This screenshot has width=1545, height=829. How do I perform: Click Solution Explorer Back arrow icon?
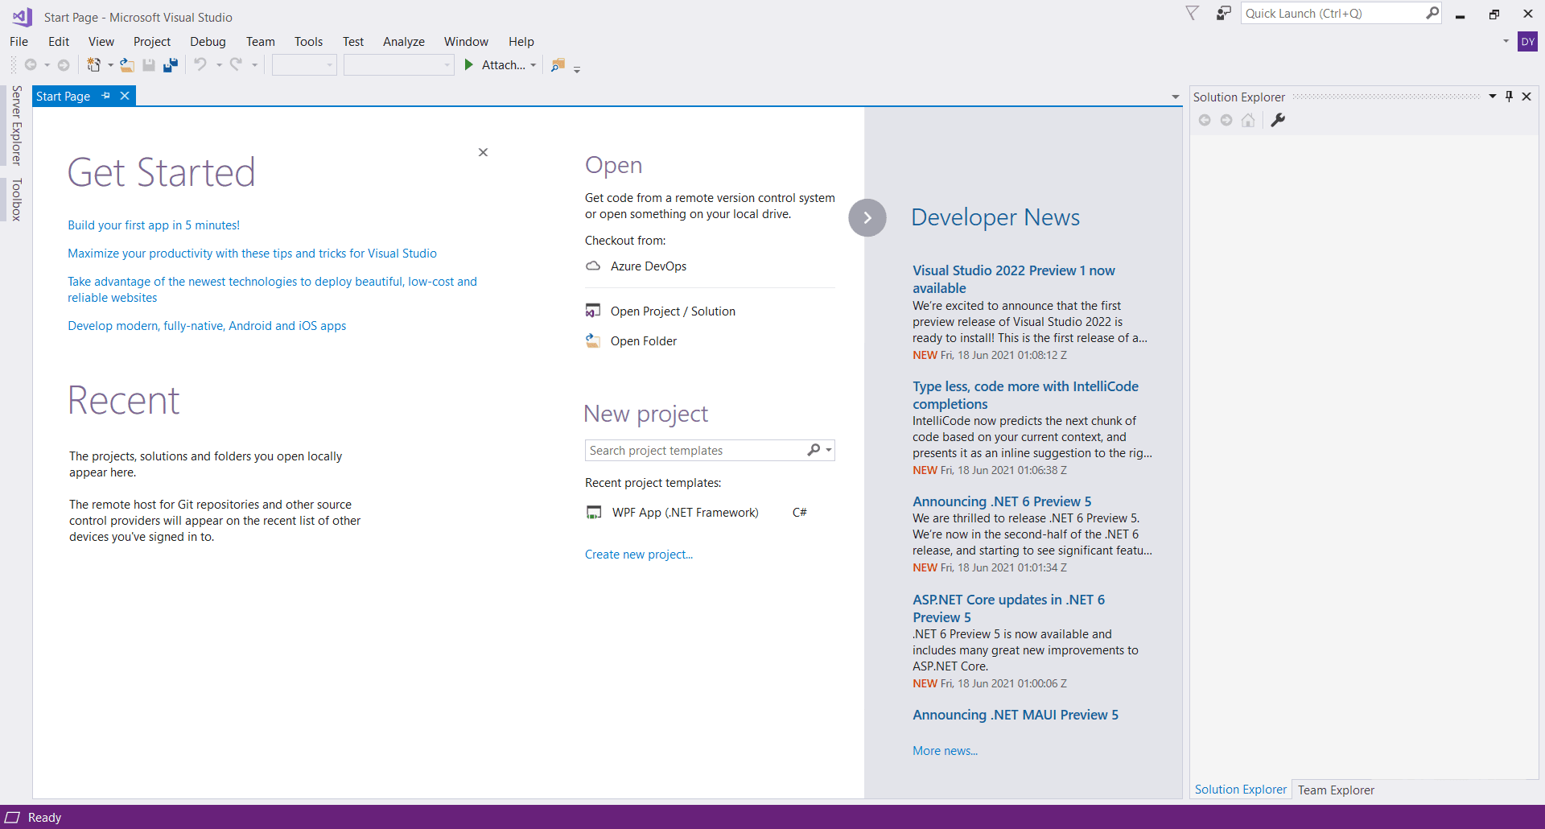pyautogui.click(x=1205, y=120)
